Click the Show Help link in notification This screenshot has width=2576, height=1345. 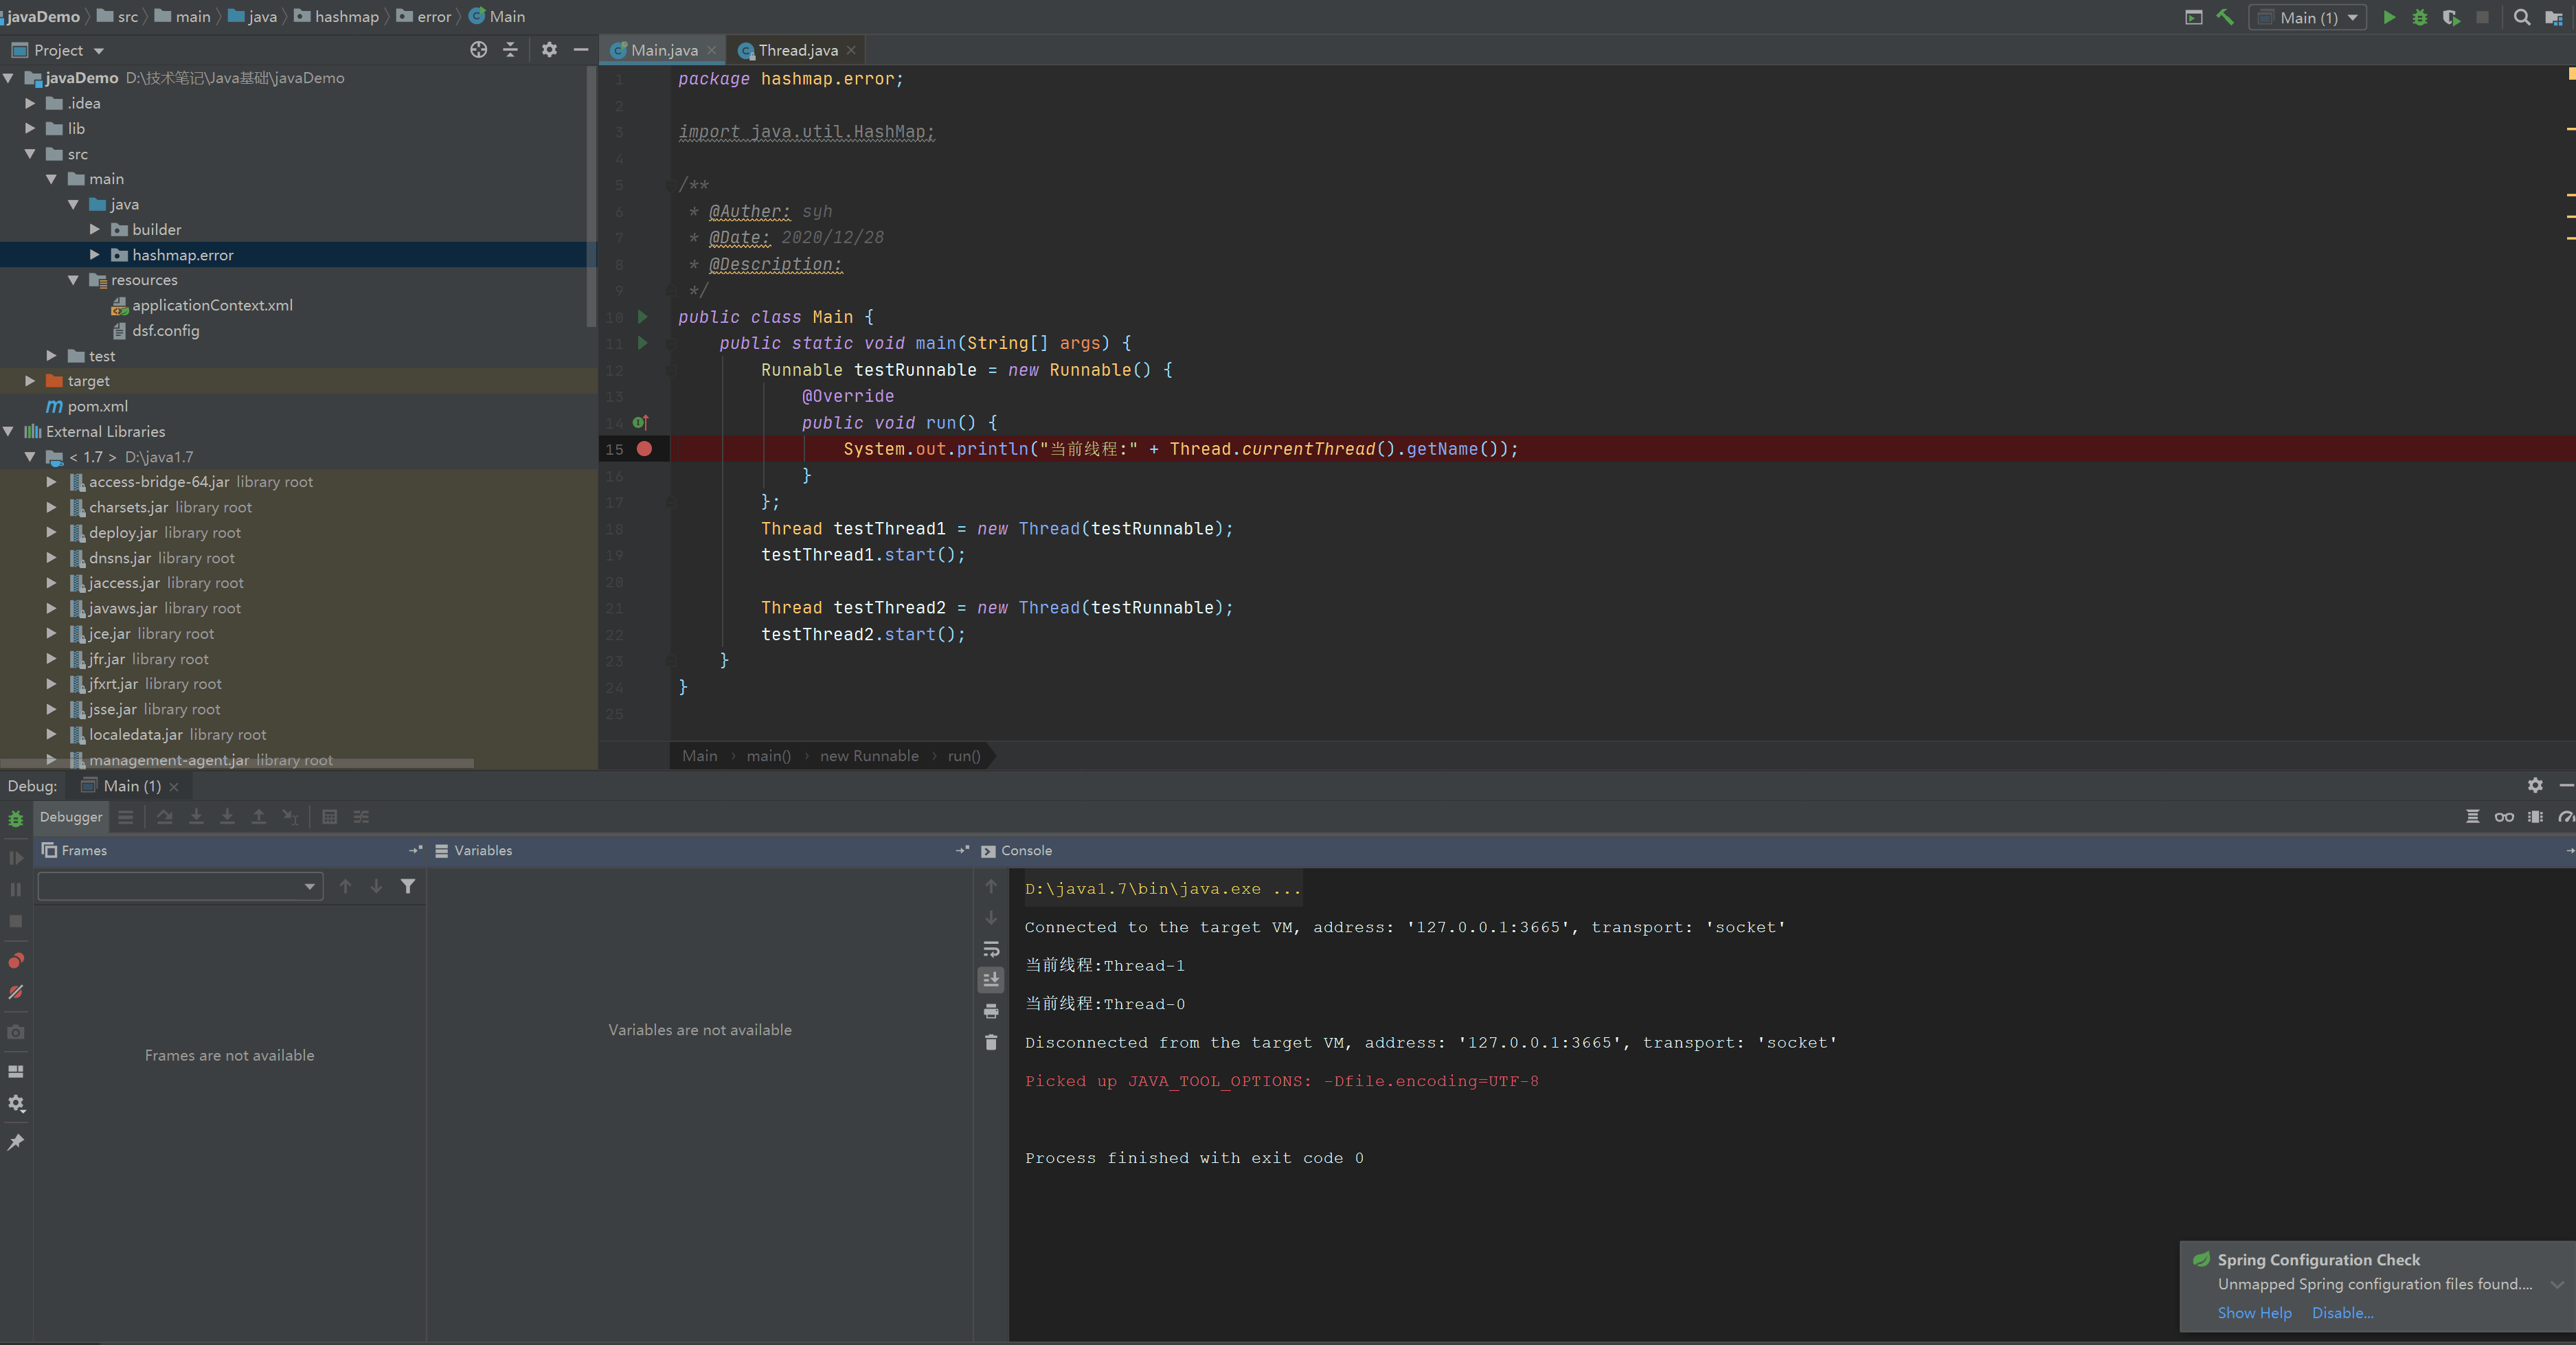pyautogui.click(x=2254, y=1313)
